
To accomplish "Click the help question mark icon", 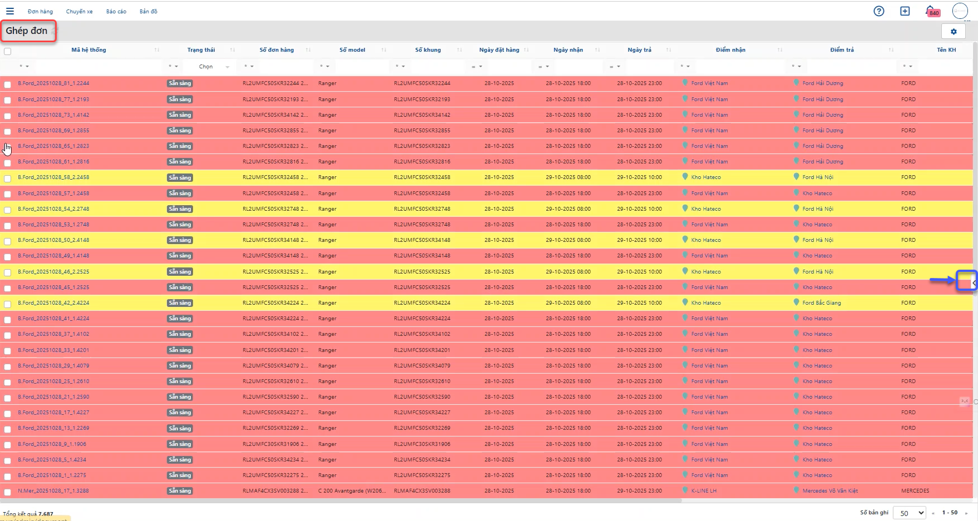I will pyautogui.click(x=879, y=11).
